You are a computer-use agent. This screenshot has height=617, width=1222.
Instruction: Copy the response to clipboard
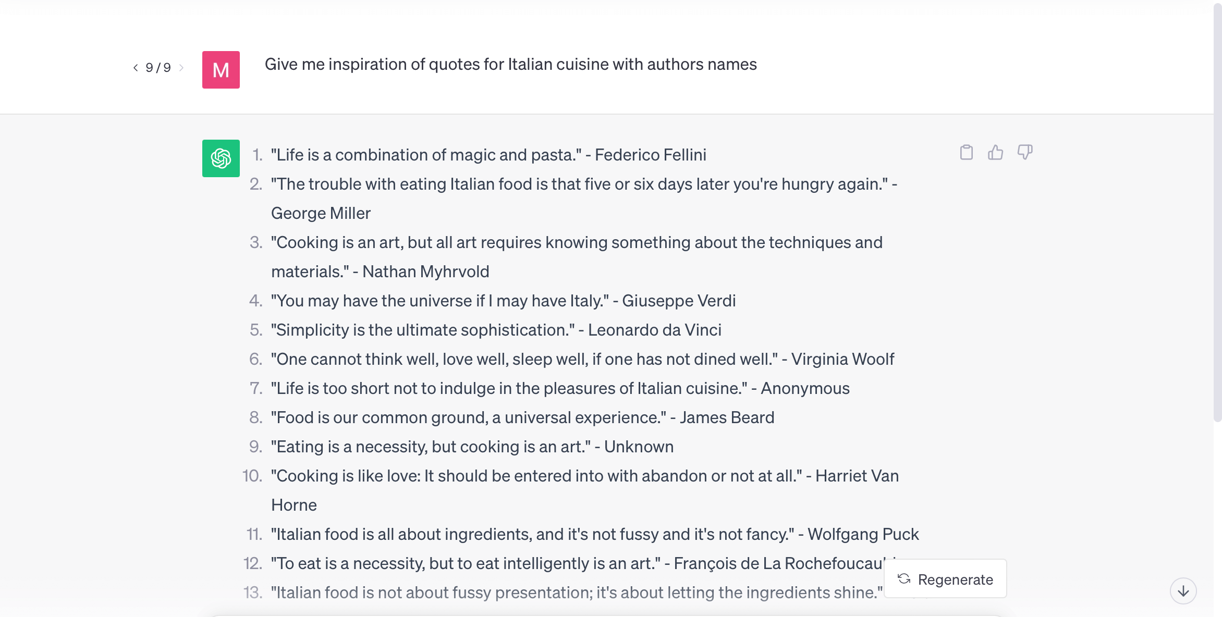point(966,153)
